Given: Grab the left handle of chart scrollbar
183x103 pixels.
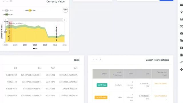Looking at the screenshot, I should click(6, 20).
